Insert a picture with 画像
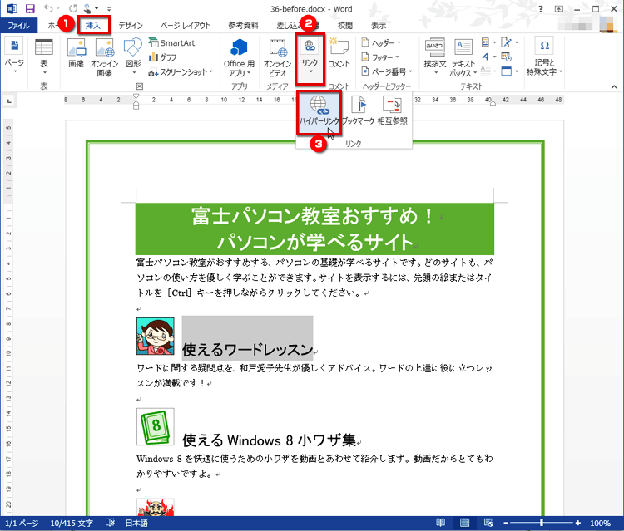Image resolution: width=624 pixels, height=531 pixels. point(76,54)
